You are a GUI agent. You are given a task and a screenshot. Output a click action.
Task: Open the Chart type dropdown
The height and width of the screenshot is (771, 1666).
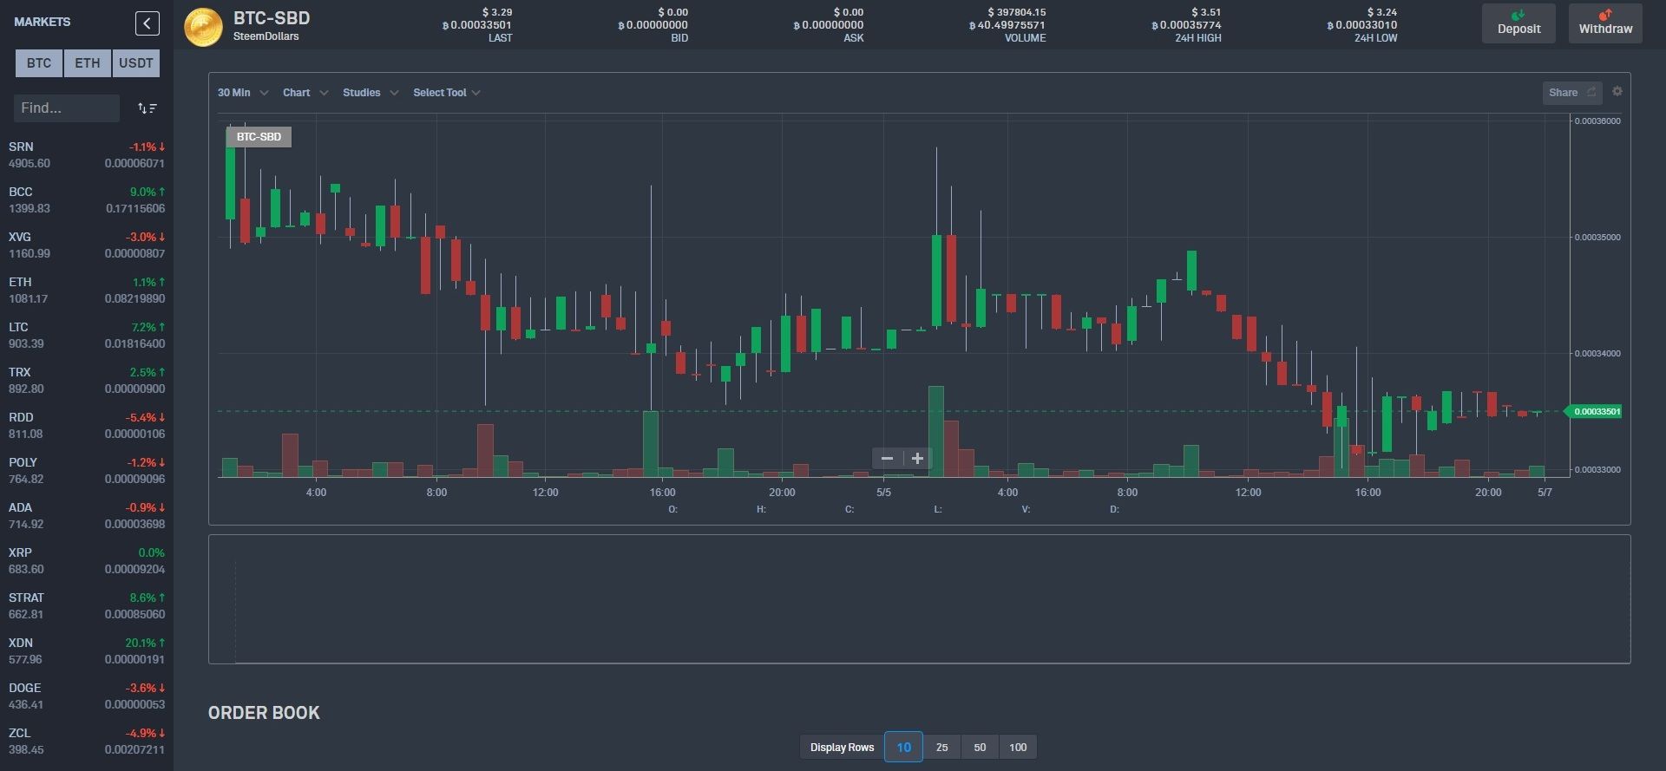coord(305,93)
